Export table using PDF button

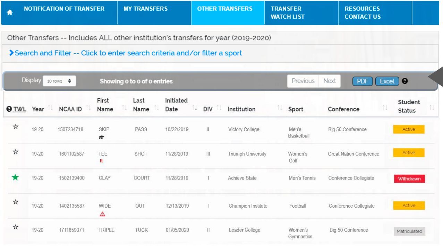tap(363, 81)
